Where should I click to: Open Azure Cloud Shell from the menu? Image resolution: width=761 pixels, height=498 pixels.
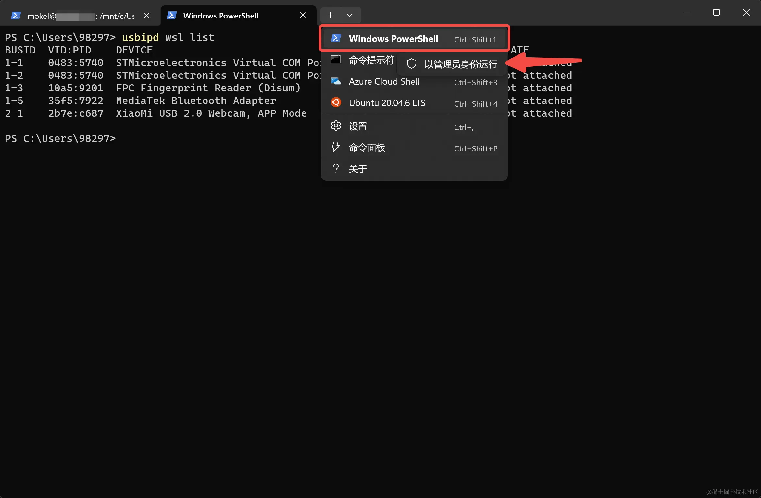coord(384,82)
